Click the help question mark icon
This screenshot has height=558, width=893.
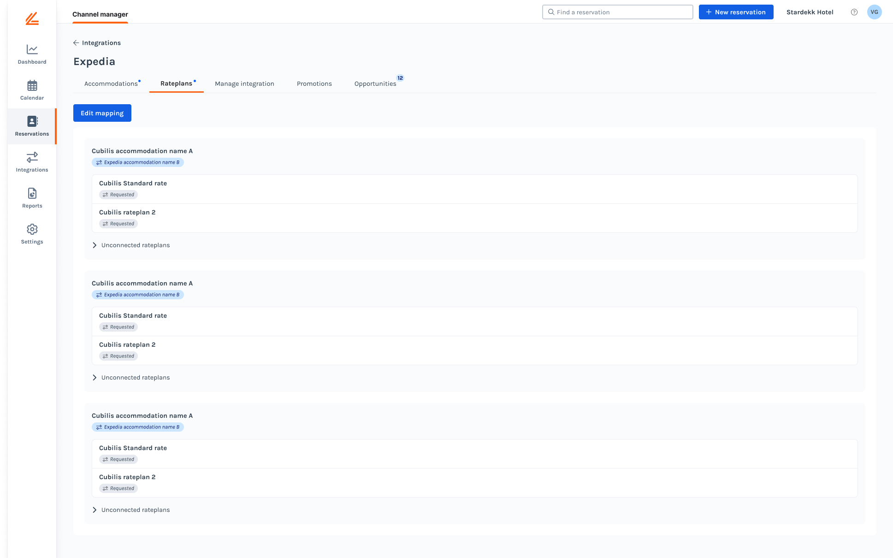[x=854, y=12]
